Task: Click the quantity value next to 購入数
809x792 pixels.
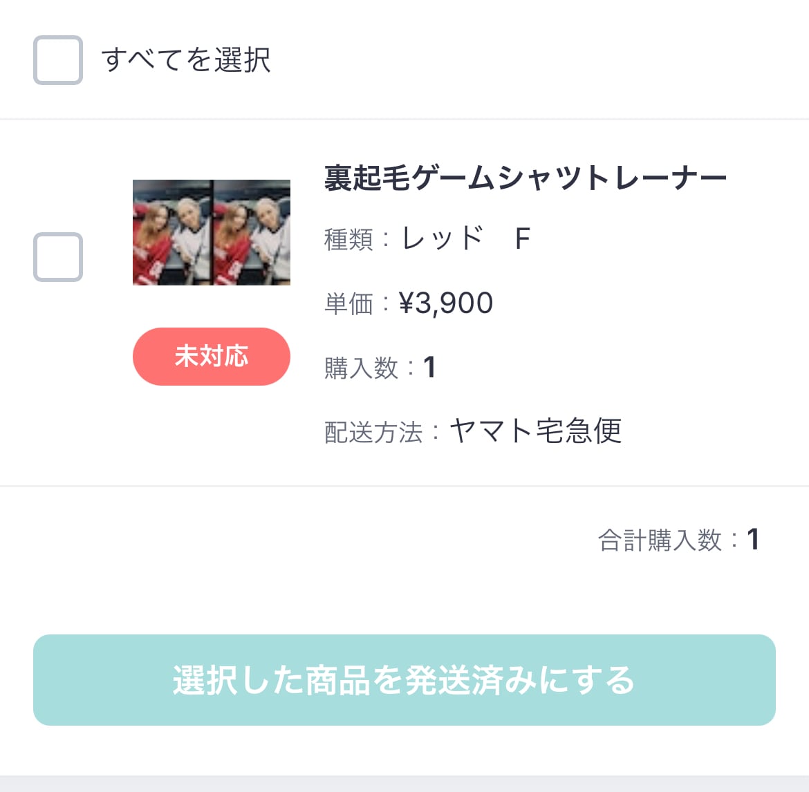Action: [x=429, y=368]
